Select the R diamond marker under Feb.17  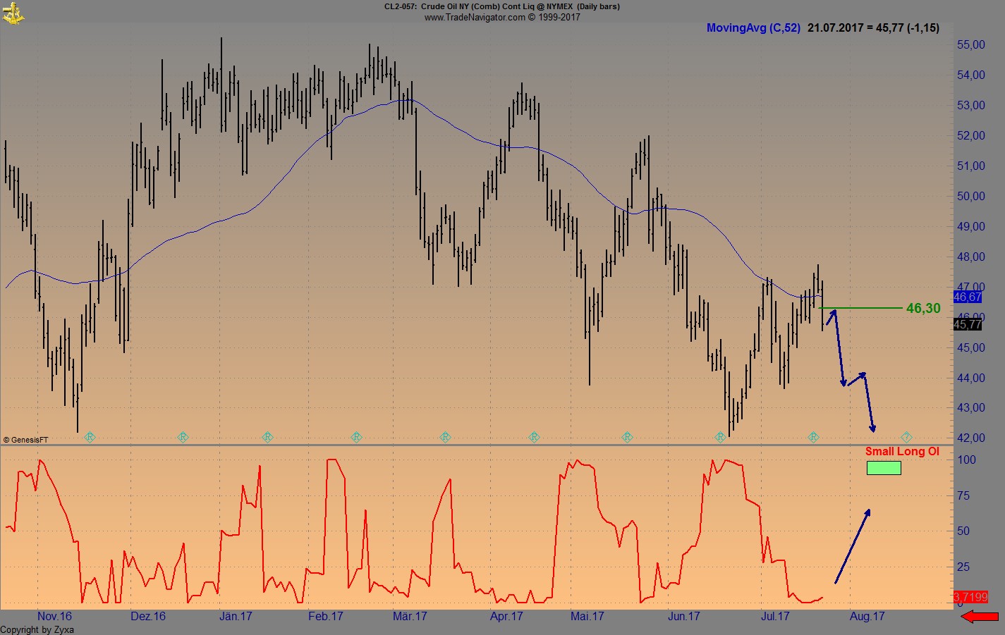tap(356, 437)
